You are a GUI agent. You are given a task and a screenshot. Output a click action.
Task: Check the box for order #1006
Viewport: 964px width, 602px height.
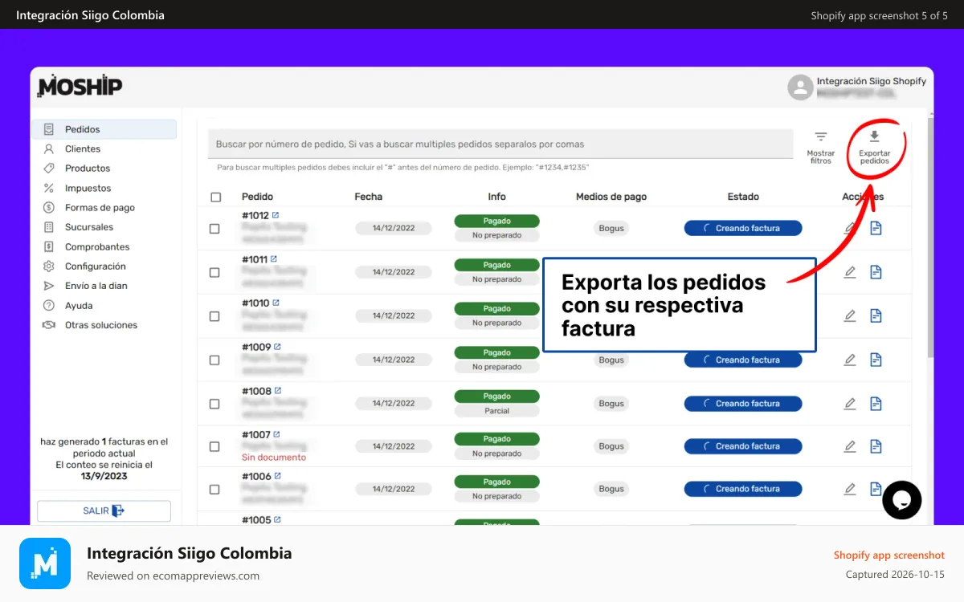pos(214,489)
